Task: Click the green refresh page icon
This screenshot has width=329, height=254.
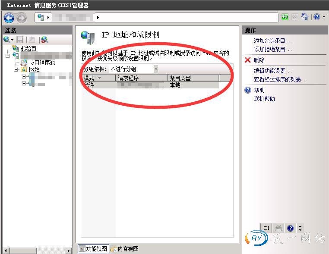Action: [x=285, y=17]
